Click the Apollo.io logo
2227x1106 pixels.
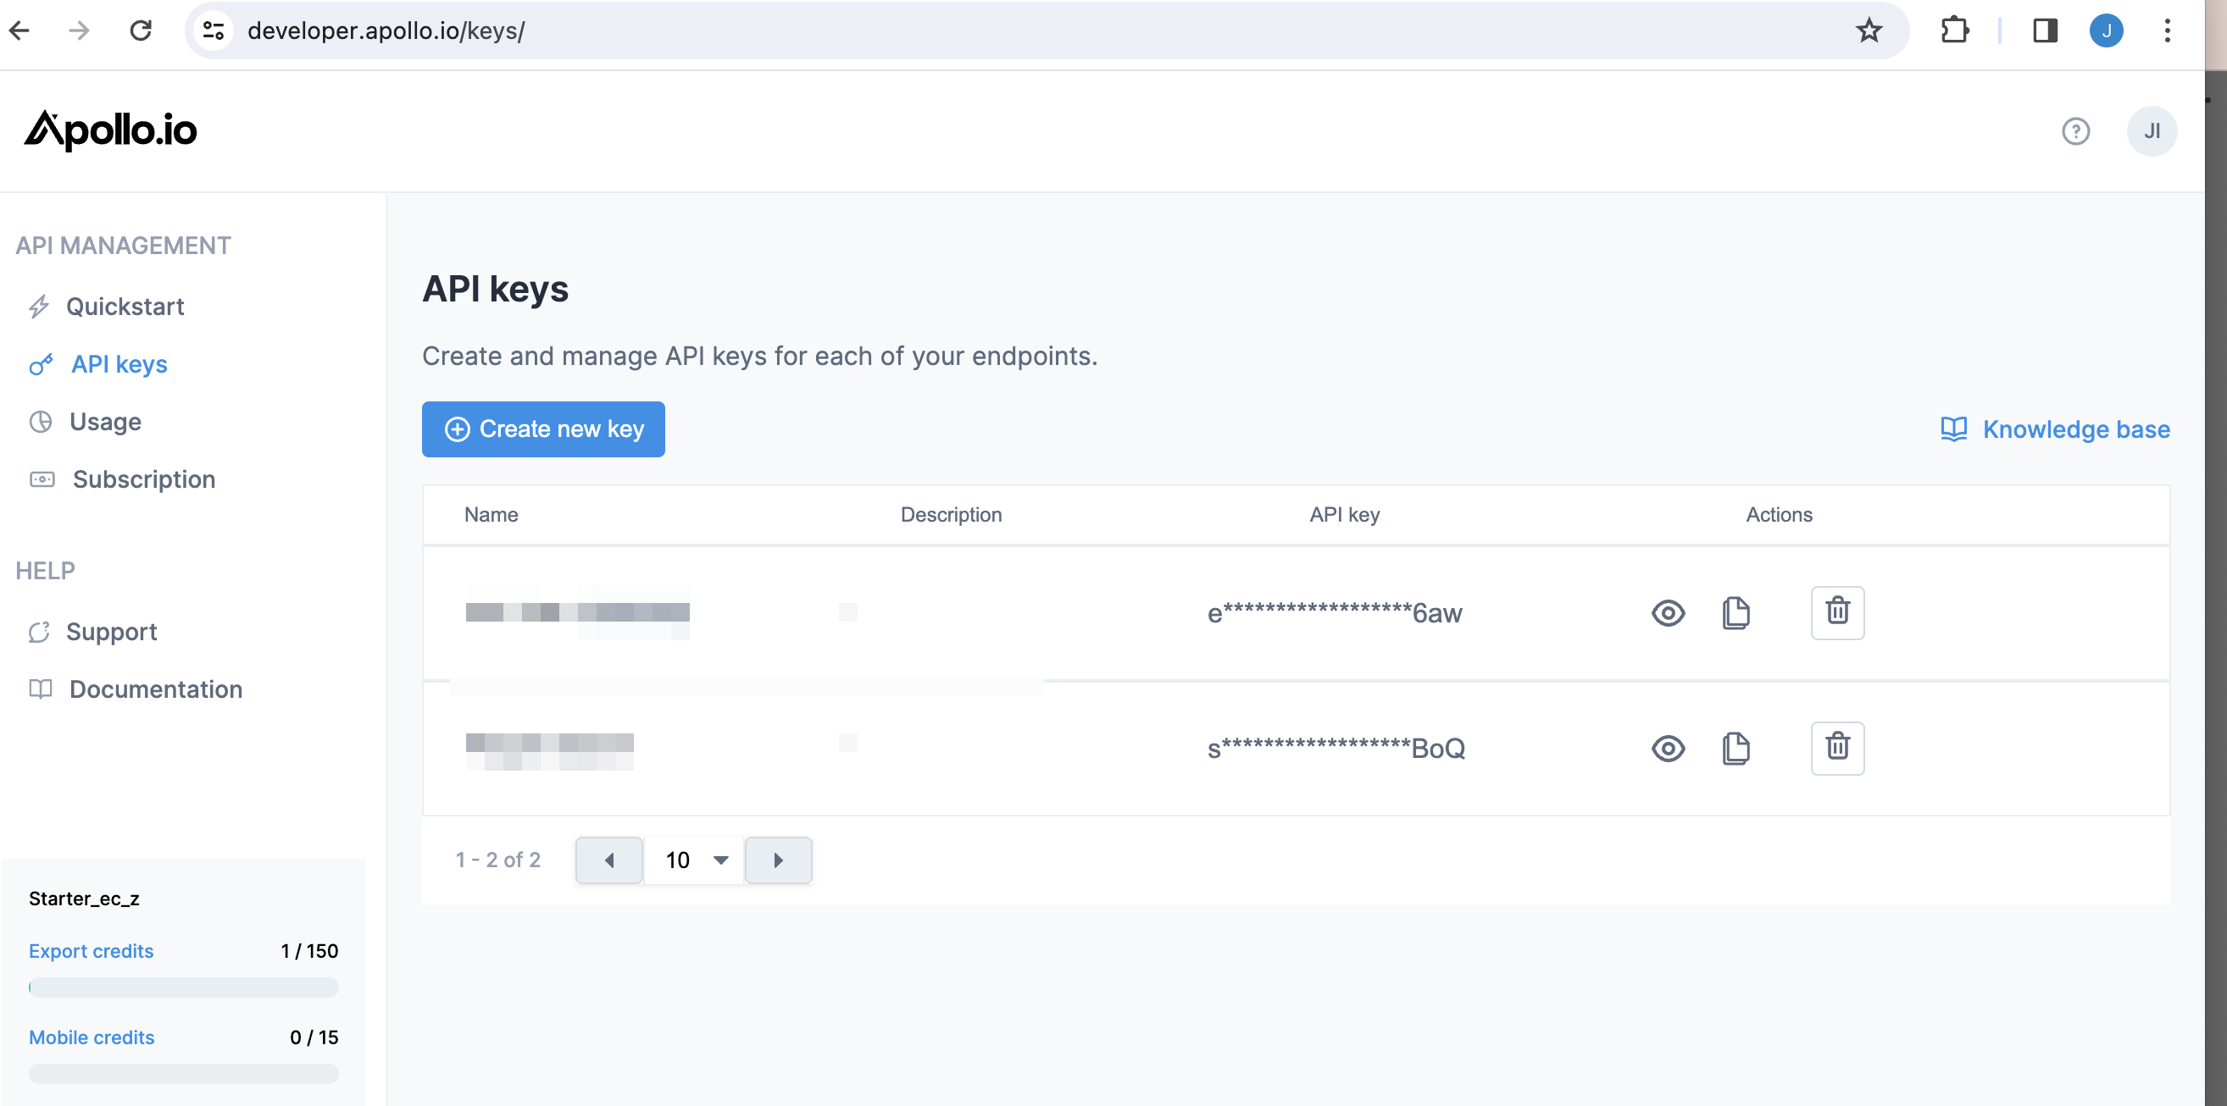(x=111, y=130)
